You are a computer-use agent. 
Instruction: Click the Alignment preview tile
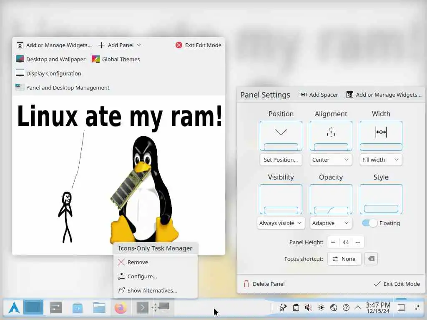coord(331,136)
